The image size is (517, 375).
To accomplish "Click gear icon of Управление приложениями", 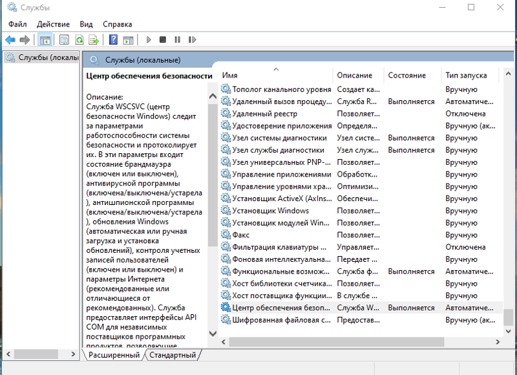I will click(226, 174).
